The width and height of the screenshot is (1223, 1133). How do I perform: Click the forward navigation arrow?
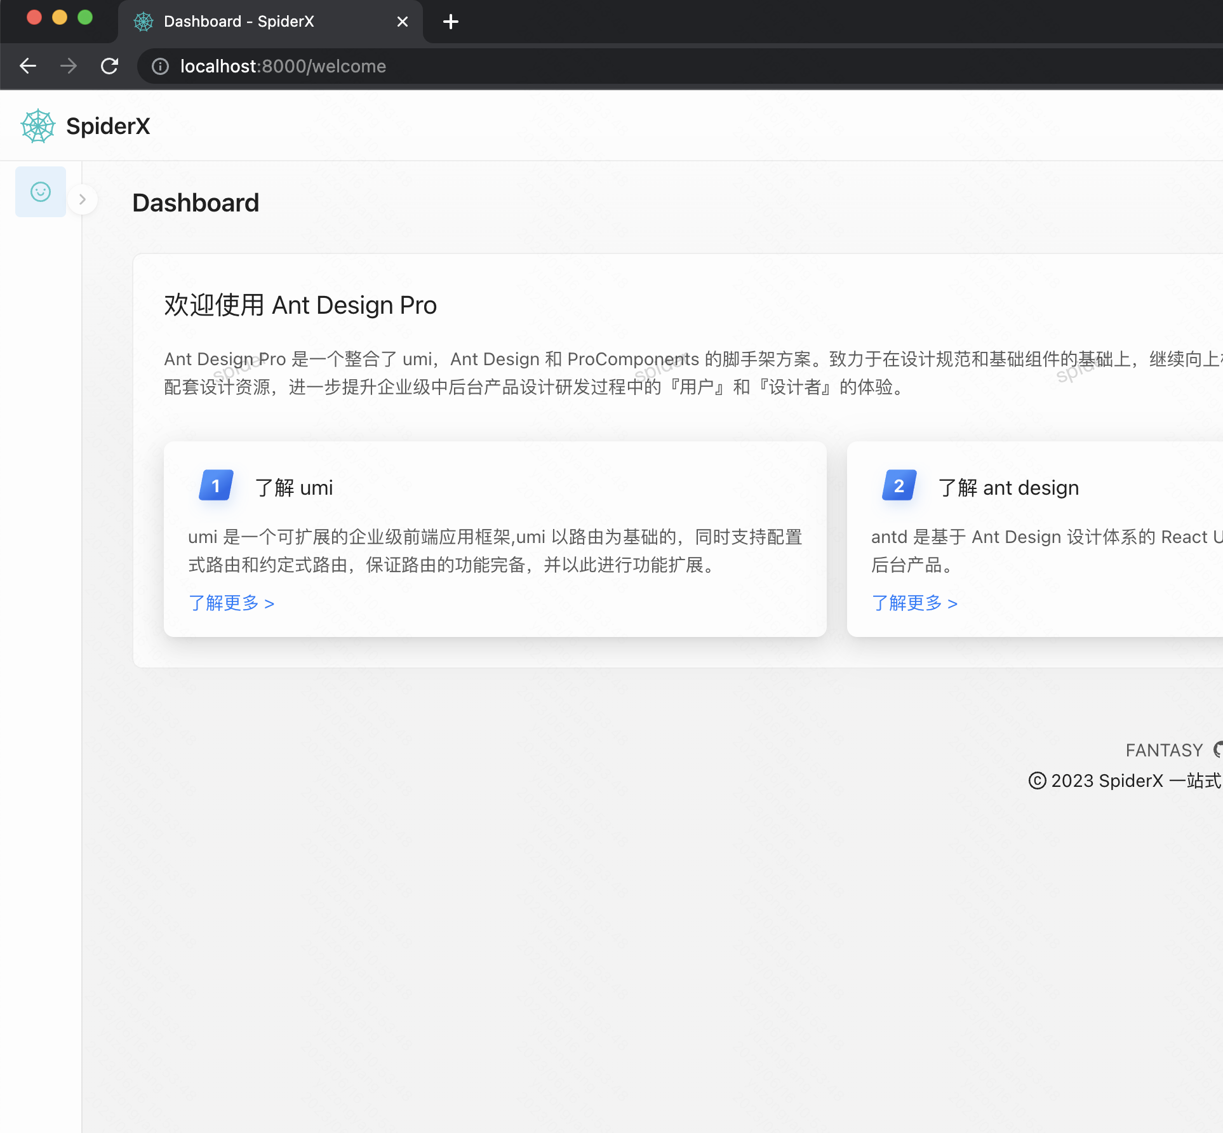[69, 65]
